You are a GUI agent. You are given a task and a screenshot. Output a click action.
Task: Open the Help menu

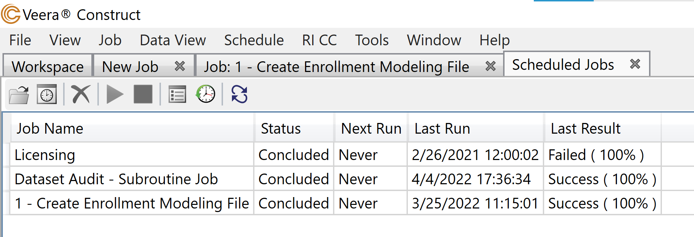495,40
